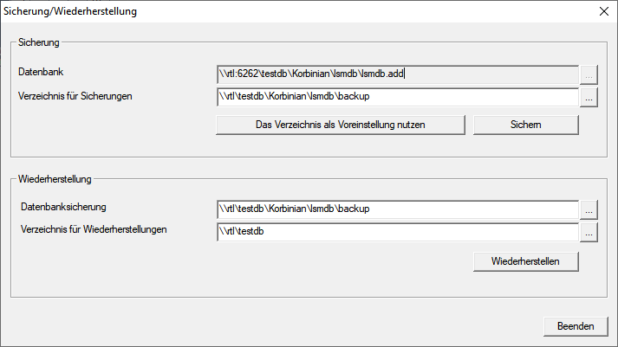Browse for the Datenbanksicherung location
The image size is (618, 347).
point(589,209)
